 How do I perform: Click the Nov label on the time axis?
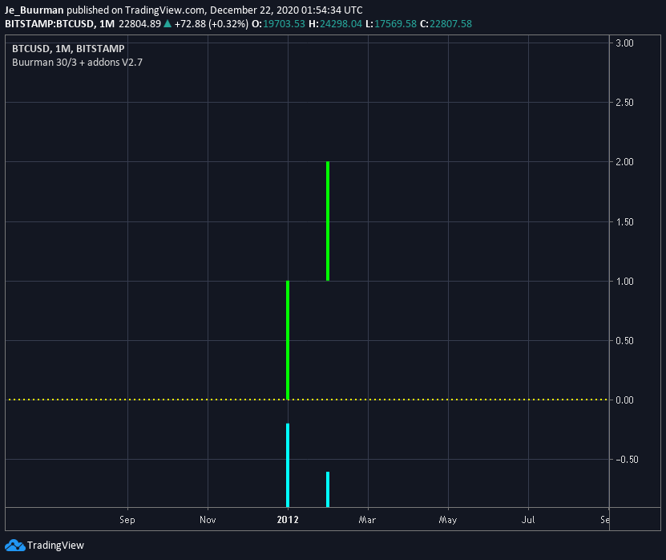pyautogui.click(x=208, y=520)
